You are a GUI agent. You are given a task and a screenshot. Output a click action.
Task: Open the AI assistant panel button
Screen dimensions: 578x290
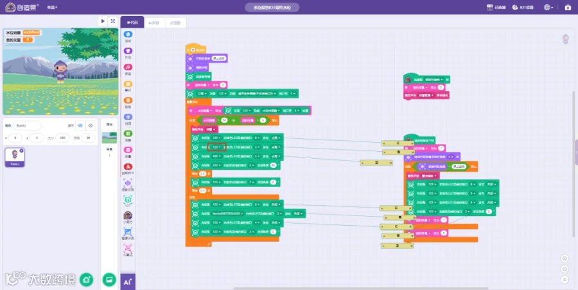click(x=128, y=282)
